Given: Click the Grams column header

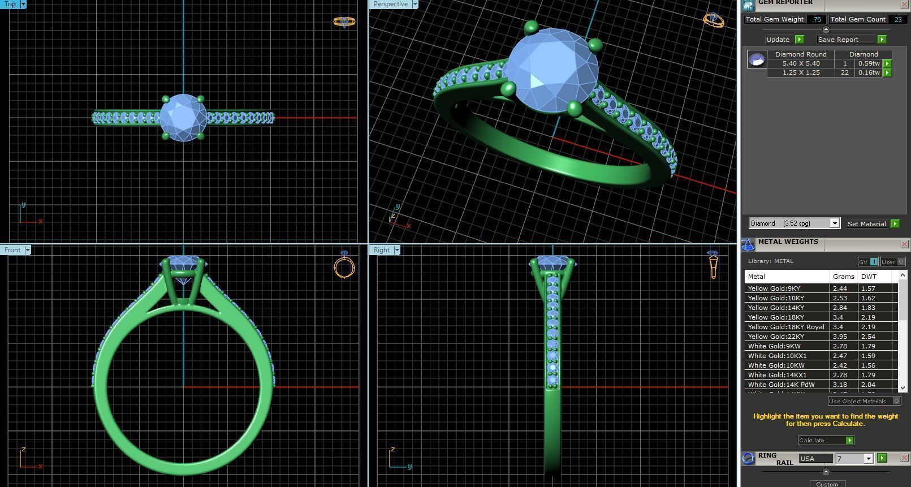Looking at the screenshot, I should 844,277.
